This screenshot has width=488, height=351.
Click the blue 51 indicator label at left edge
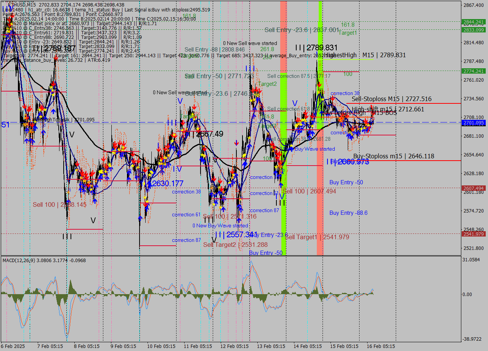click(5, 125)
